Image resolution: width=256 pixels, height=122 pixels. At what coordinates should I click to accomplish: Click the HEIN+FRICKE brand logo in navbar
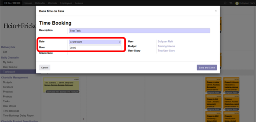pyautogui.click(x=12, y=3)
